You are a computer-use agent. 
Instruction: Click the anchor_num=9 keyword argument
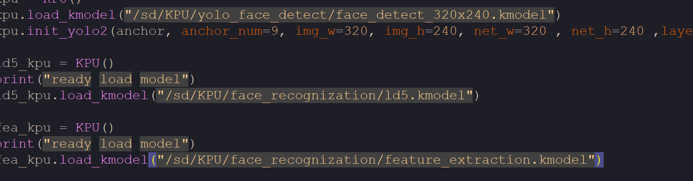pos(230,31)
